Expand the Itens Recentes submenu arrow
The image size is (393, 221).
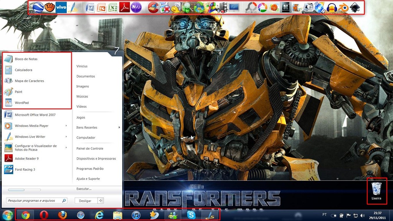pyautogui.click(x=119, y=127)
